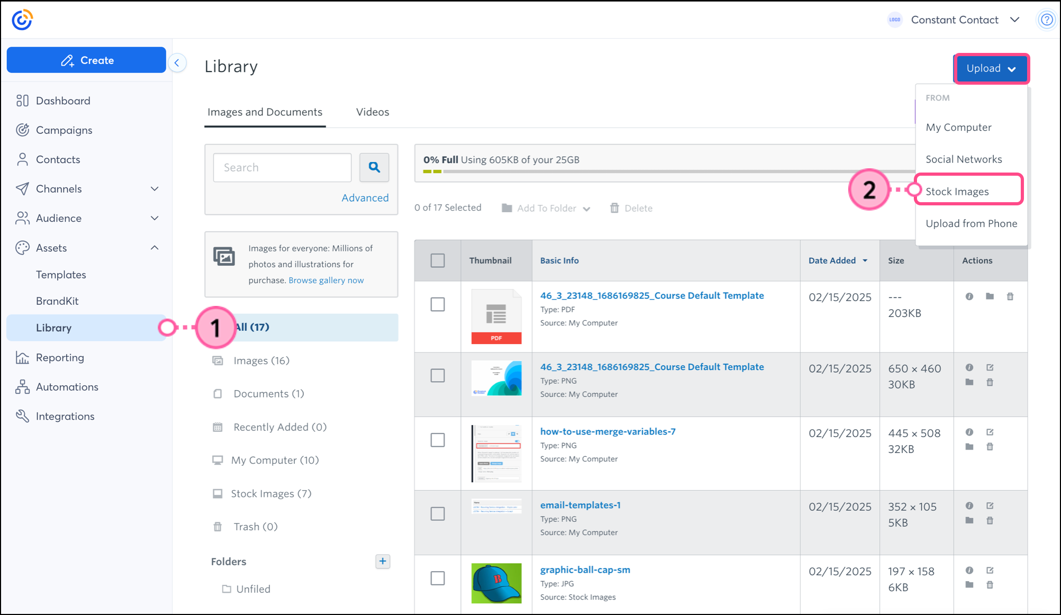Screen dimensions: 1061x615
Task: Click into the Search input field
Action: pos(282,167)
